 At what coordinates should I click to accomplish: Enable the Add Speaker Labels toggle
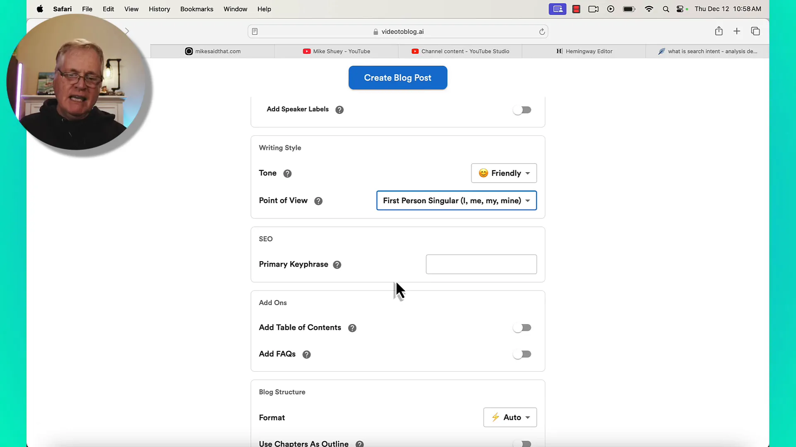pos(522,110)
